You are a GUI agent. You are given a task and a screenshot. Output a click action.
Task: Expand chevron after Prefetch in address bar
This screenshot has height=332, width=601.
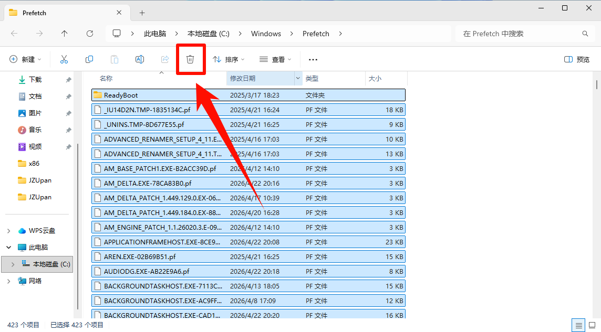(340, 34)
